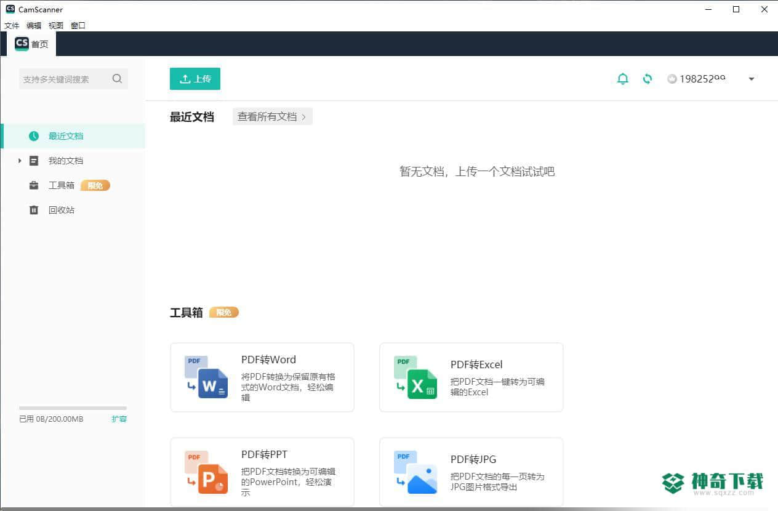
Task: Switch to the 首页 tab
Action: click(31, 44)
